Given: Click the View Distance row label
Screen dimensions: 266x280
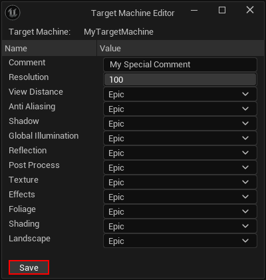Looking at the screenshot, I should point(36,92).
